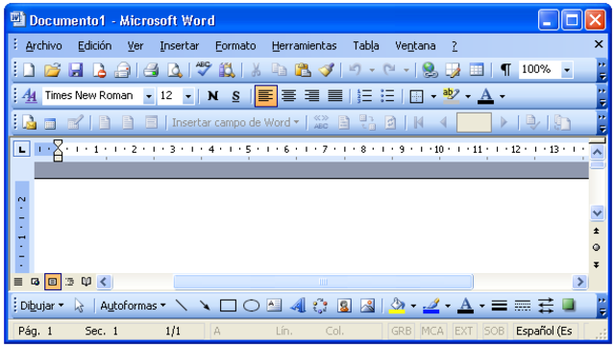
Task: Click the select browse object circle button
Action: tap(597, 248)
